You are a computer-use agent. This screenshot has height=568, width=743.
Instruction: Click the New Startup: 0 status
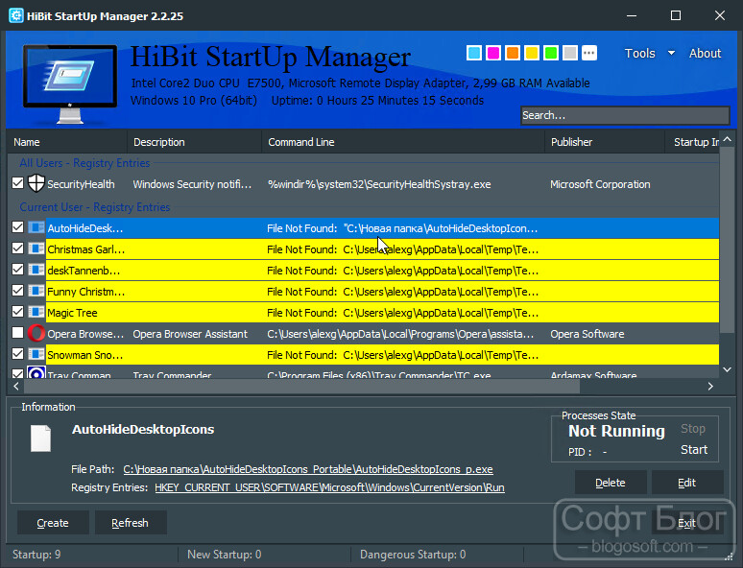pos(224,555)
